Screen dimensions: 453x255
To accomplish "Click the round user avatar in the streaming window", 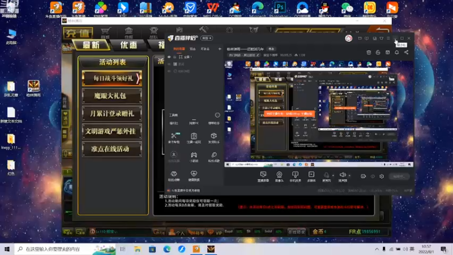I will [x=349, y=38].
